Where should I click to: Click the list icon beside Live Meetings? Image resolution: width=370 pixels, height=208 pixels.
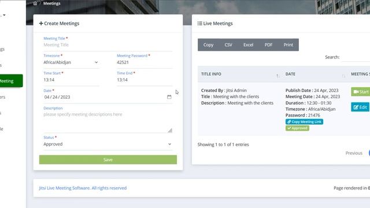coord(199,23)
